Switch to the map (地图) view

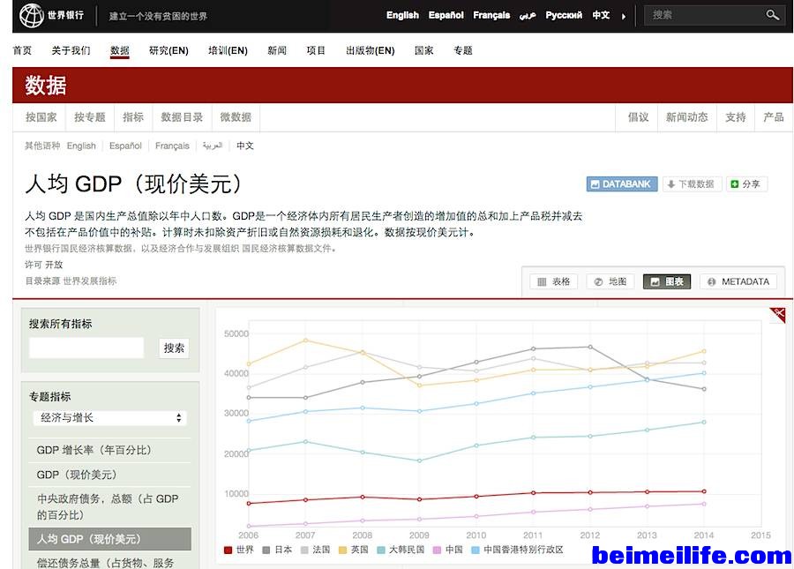pyautogui.click(x=610, y=281)
